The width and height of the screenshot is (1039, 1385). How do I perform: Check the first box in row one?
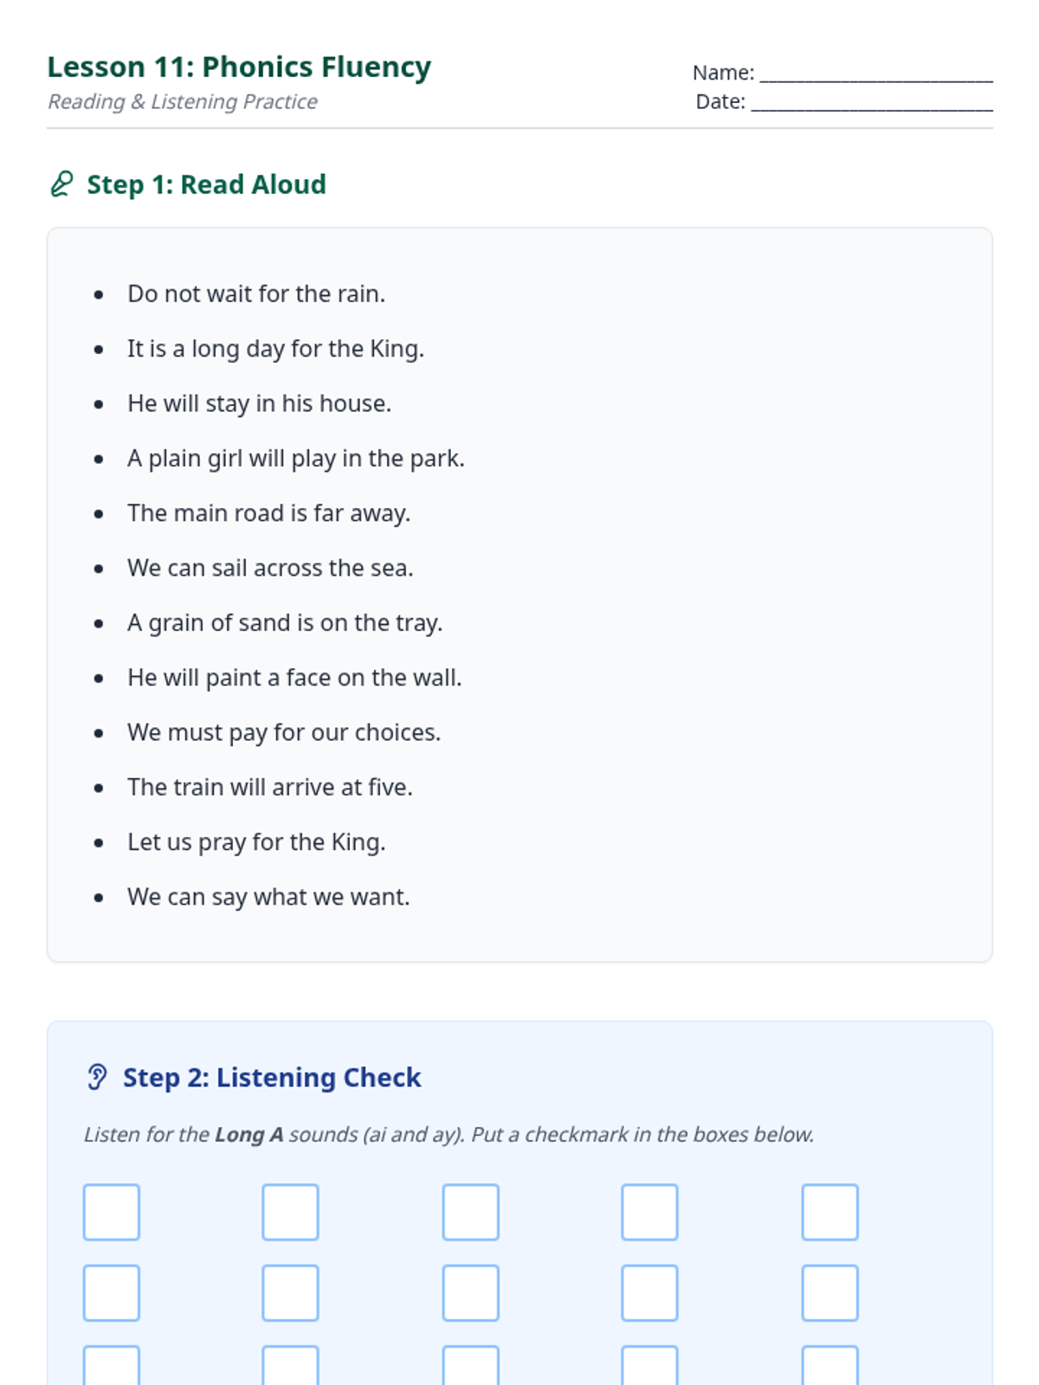pos(112,1212)
